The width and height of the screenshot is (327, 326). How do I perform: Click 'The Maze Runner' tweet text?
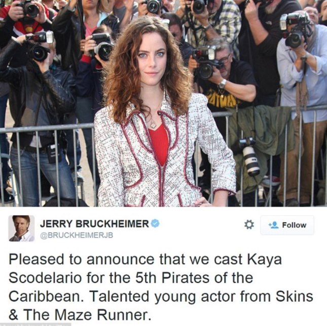pyautogui.click(x=86, y=314)
